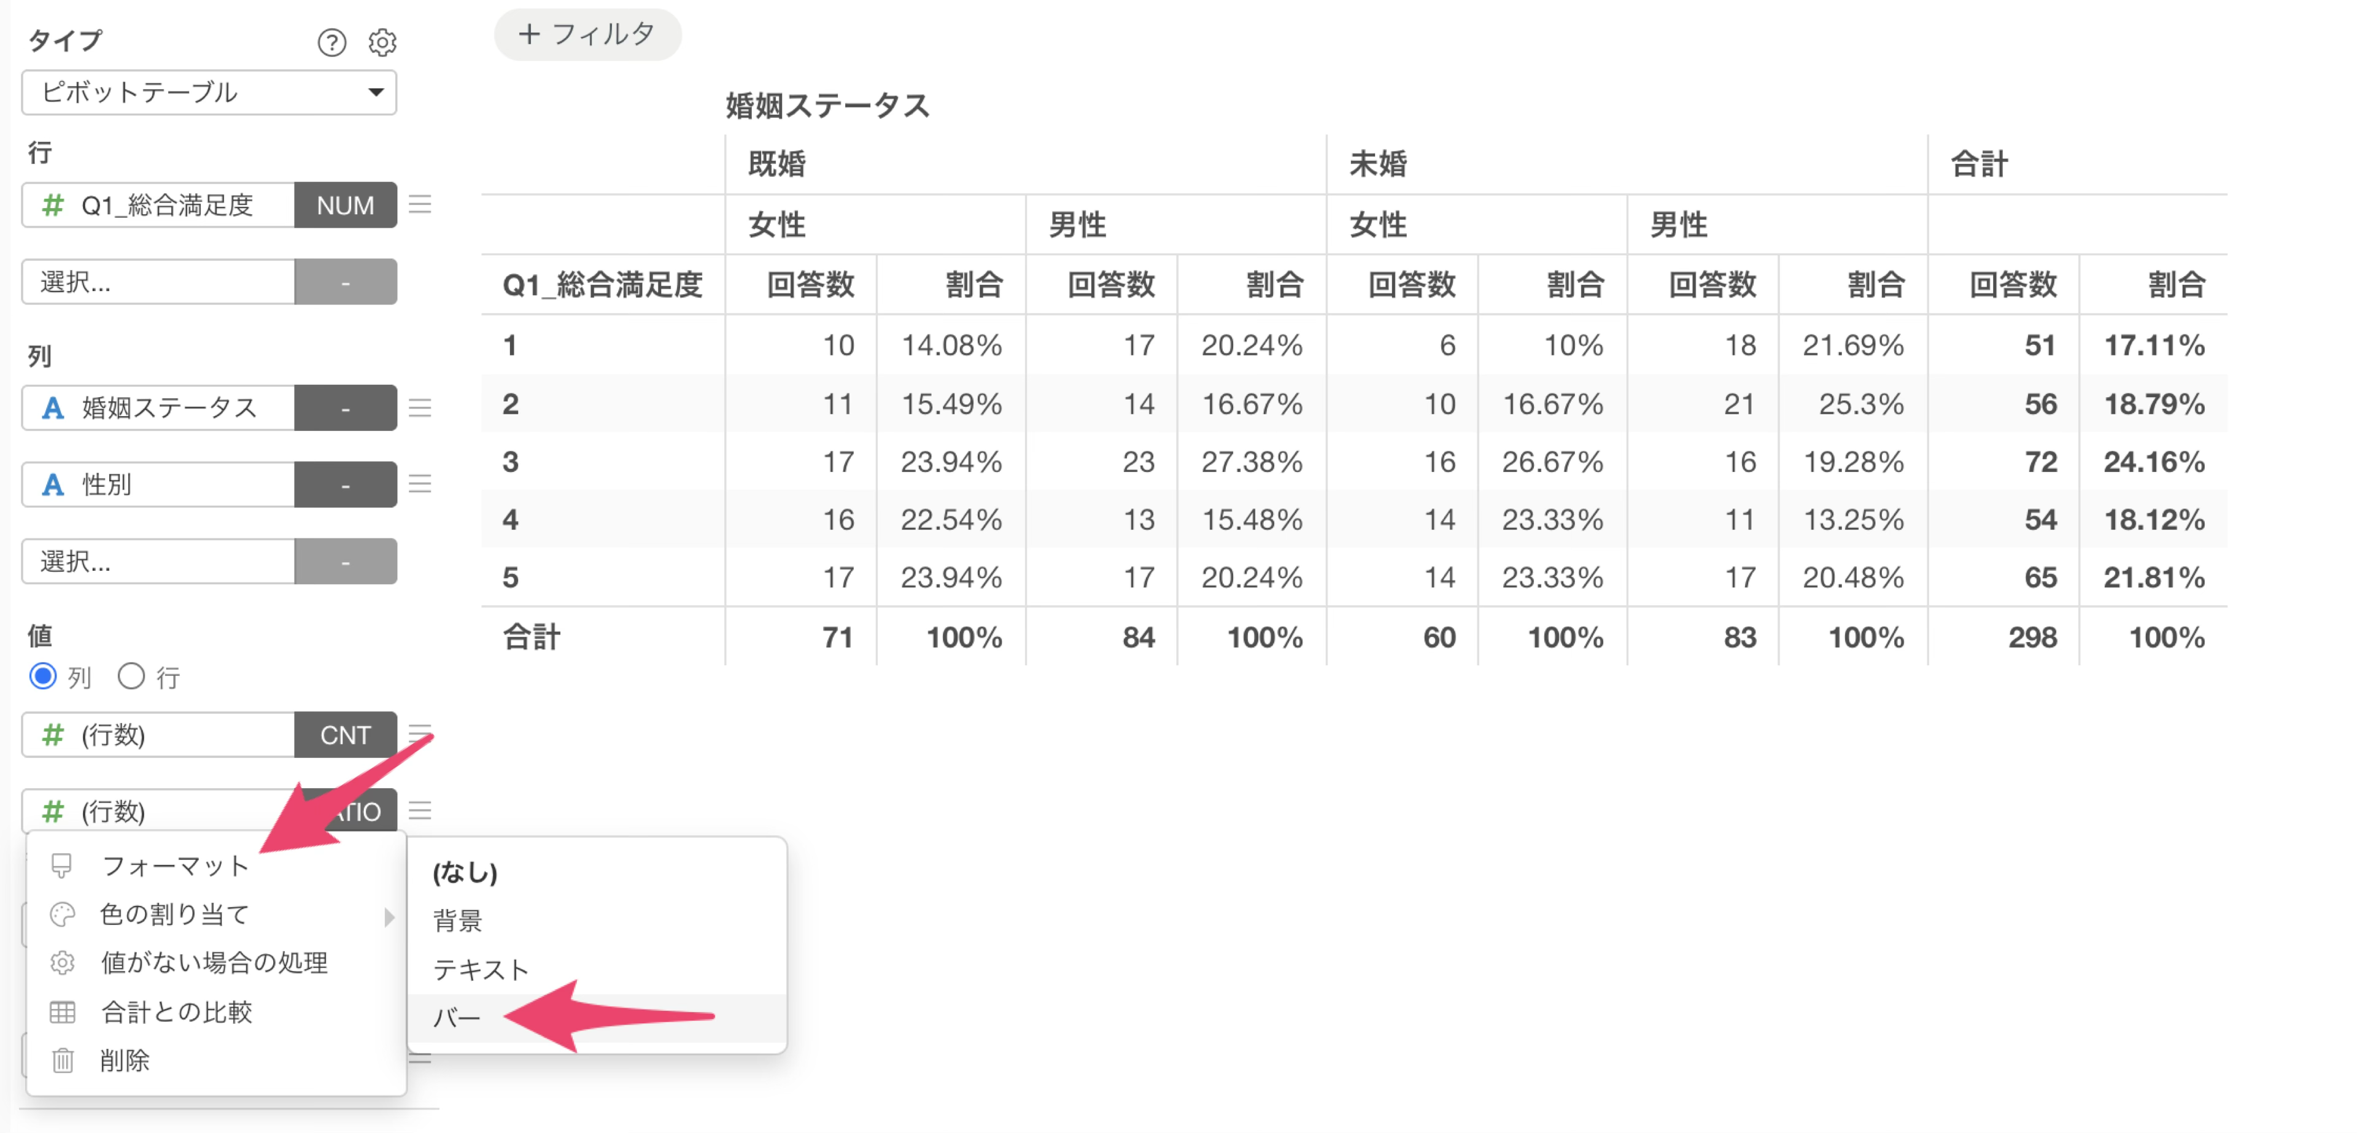
Task: Select the 行 radio button
Action: pos(131,676)
